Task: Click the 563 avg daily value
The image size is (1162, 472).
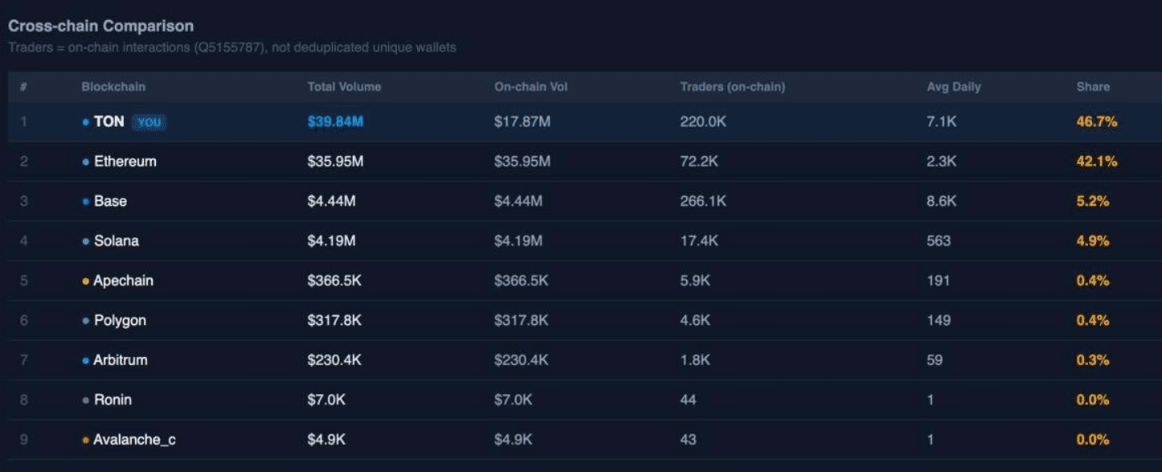Action: point(939,241)
